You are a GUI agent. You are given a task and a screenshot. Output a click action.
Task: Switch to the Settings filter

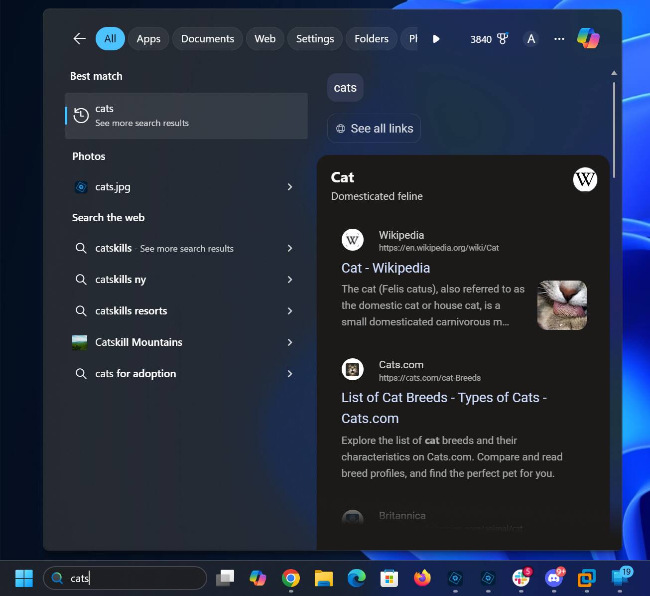tap(315, 38)
